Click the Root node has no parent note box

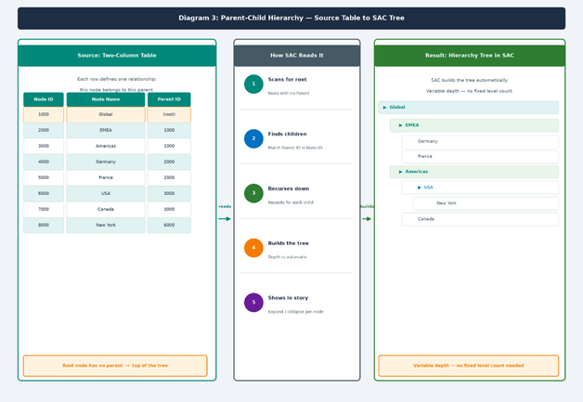coord(115,366)
